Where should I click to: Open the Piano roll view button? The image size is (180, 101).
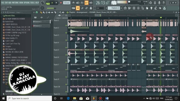click(x=129, y=8)
